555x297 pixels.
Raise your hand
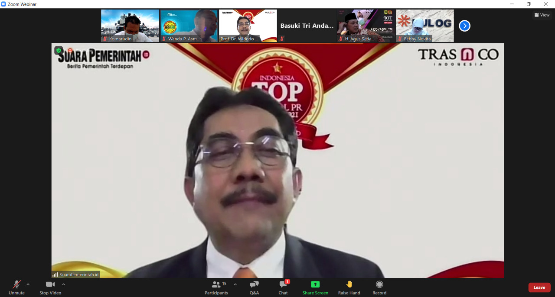tap(349, 284)
